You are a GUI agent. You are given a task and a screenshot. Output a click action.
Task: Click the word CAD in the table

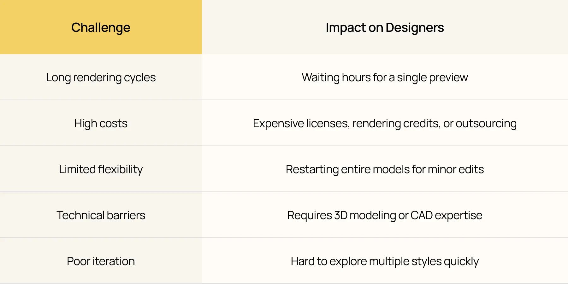(x=421, y=215)
